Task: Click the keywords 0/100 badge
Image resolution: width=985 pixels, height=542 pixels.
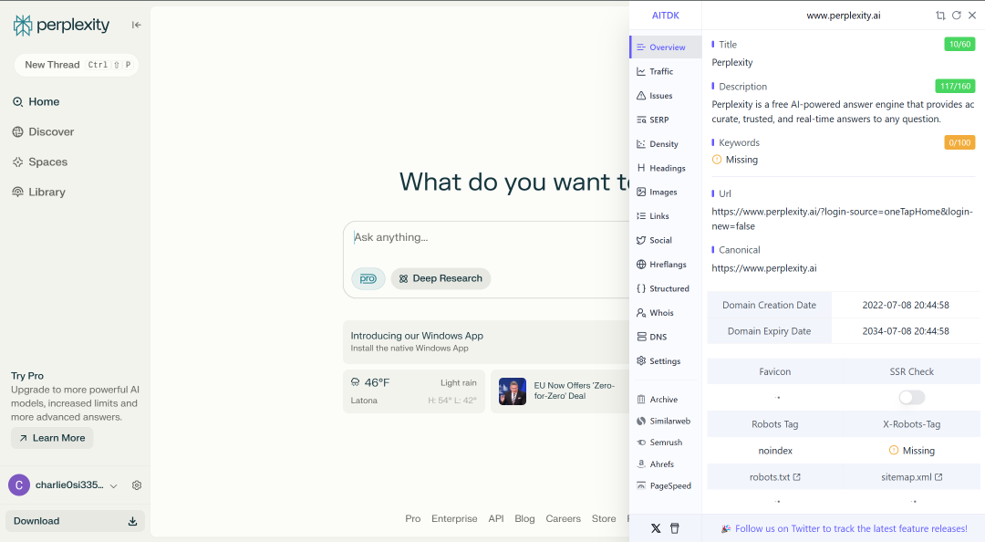Action: point(959,142)
